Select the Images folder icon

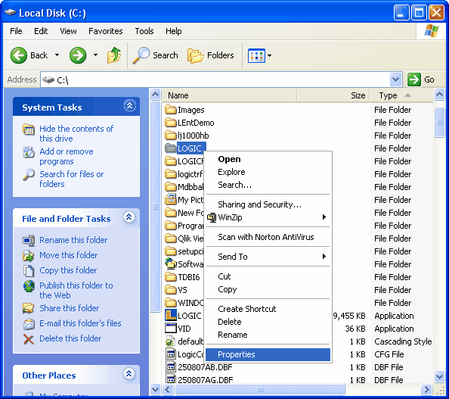click(x=171, y=110)
